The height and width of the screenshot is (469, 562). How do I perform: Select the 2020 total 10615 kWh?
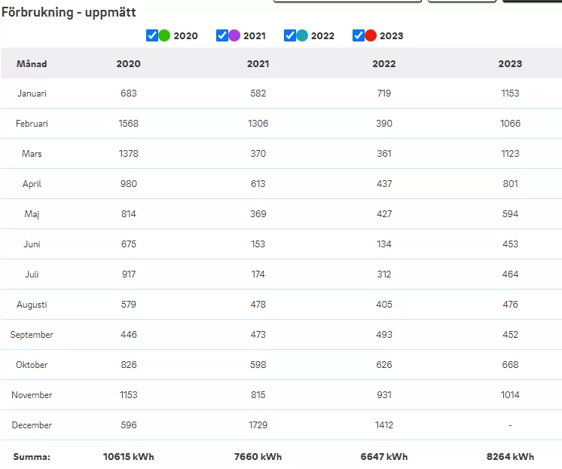(128, 456)
